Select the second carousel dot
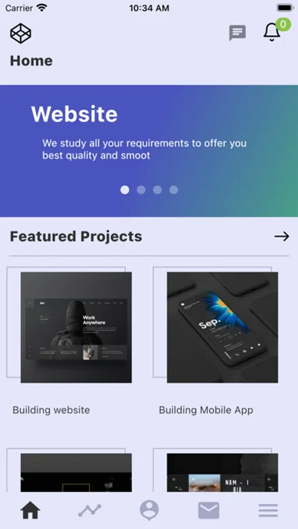This screenshot has width=298, height=529. [x=141, y=190]
